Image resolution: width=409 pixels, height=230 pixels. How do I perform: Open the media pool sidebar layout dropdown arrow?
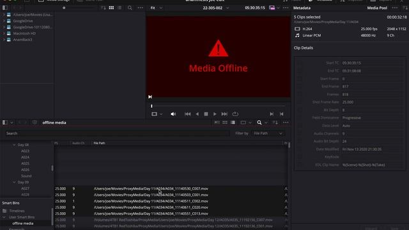point(12,122)
